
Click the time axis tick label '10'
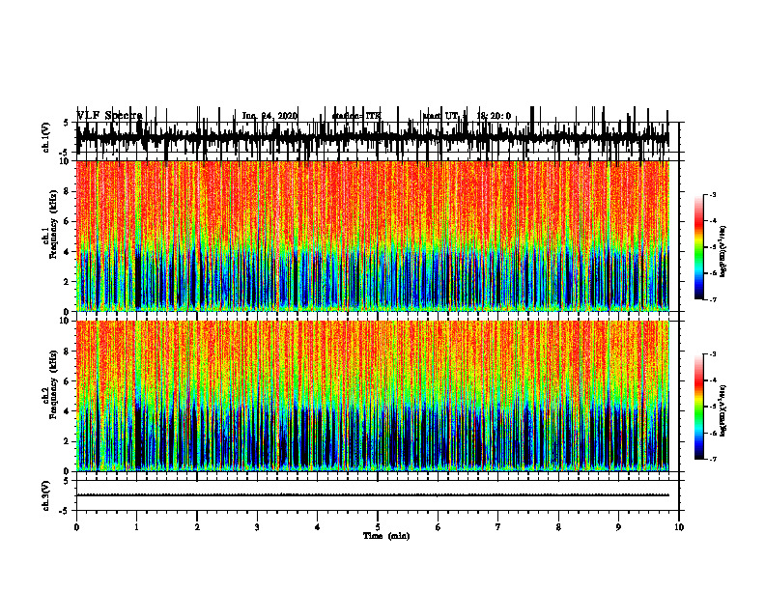(679, 527)
